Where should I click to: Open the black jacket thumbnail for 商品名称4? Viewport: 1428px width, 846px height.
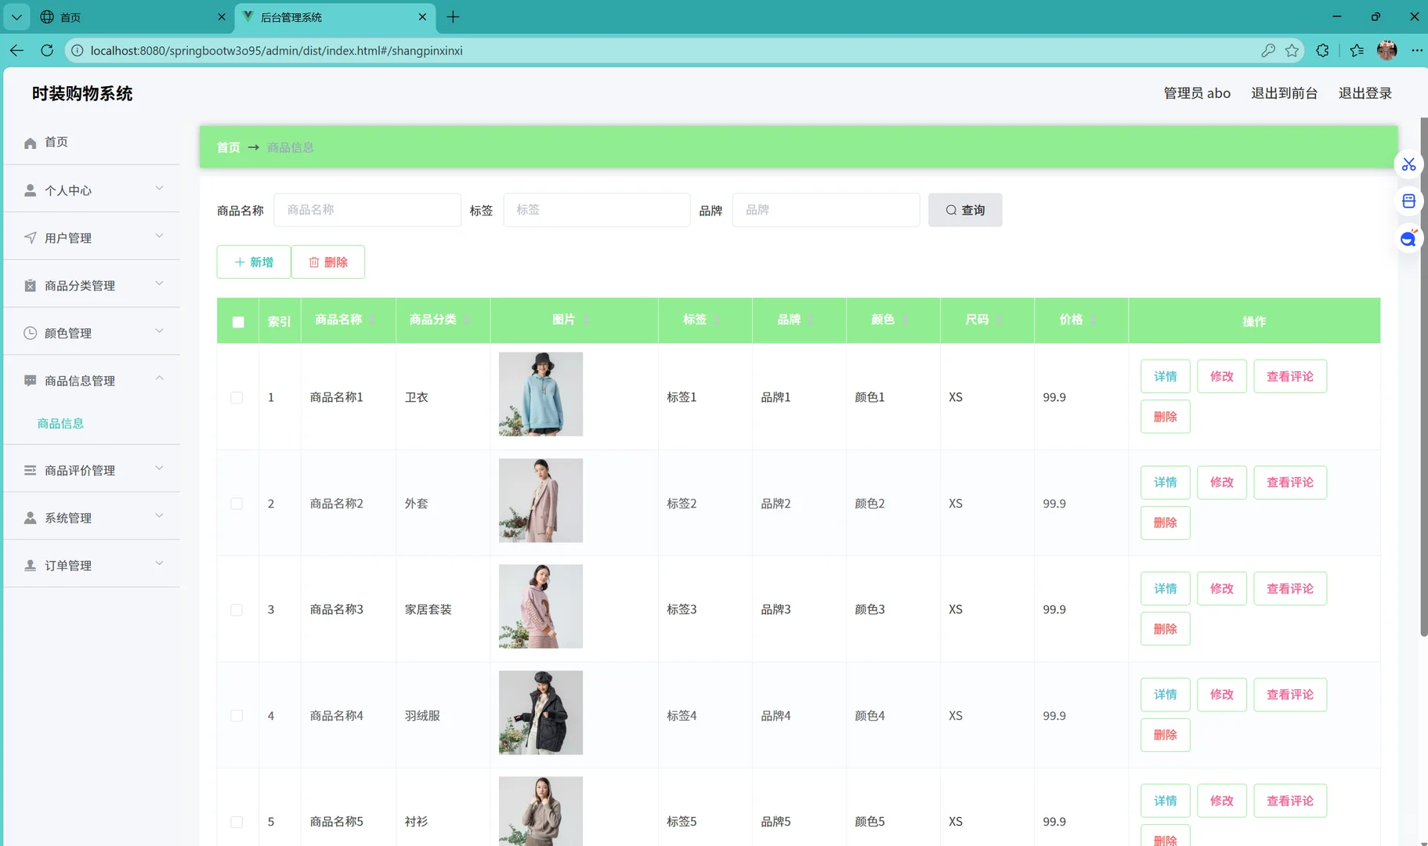(540, 713)
